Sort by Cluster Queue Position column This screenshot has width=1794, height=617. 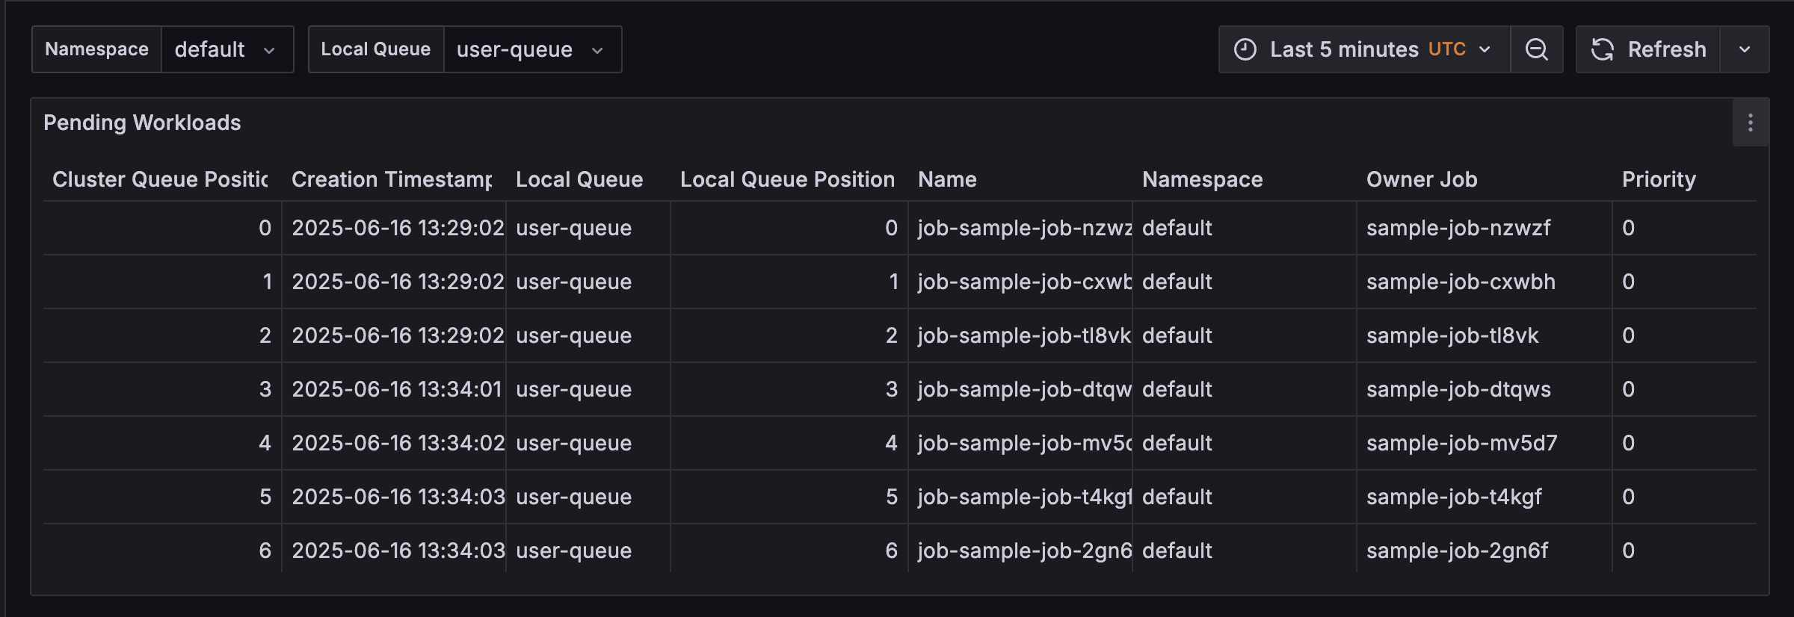(x=160, y=179)
